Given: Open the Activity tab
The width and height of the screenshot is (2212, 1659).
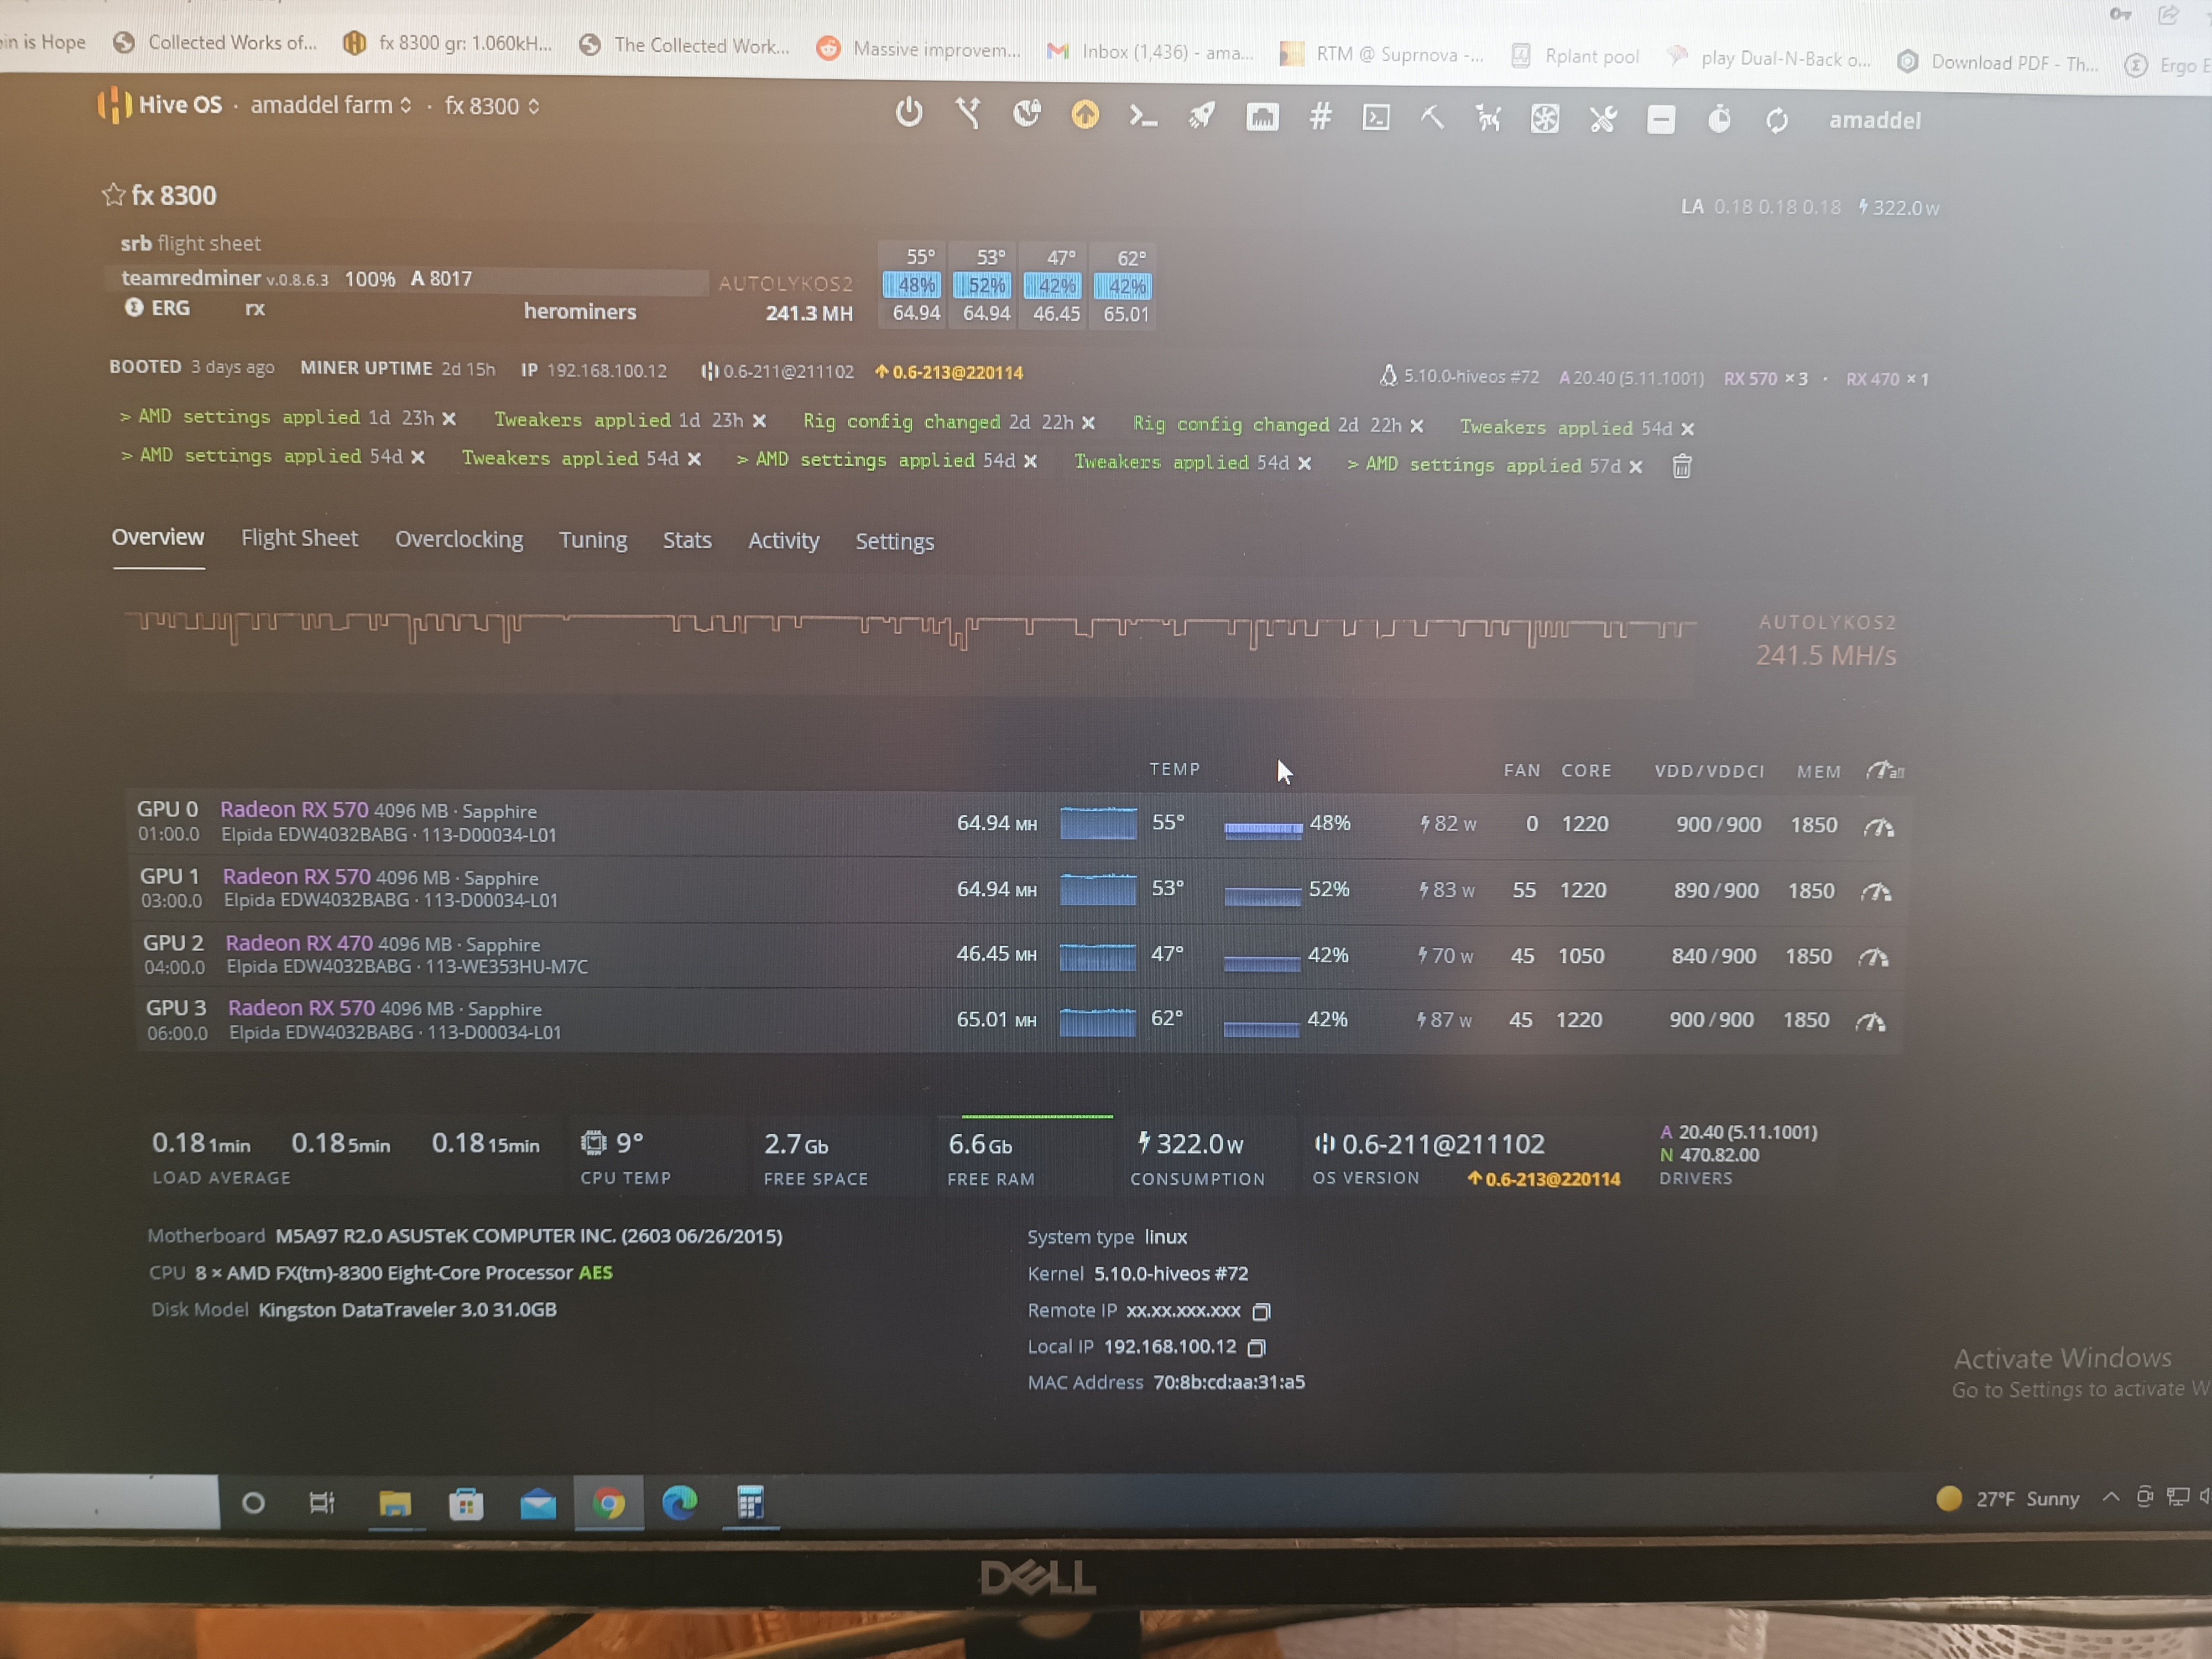Looking at the screenshot, I should [784, 541].
